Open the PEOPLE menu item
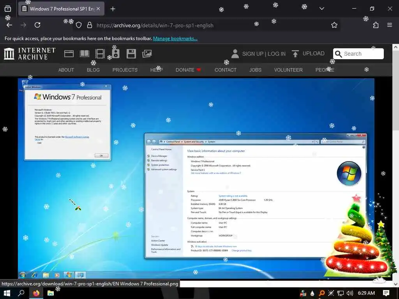Viewport: 399px width, 299px height. [325, 70]
